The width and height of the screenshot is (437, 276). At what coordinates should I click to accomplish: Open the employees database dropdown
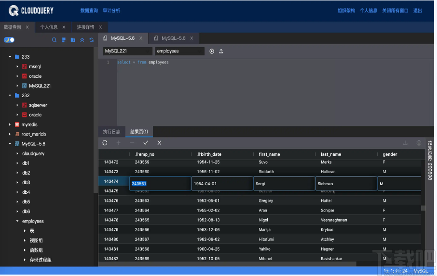(179, 51)
